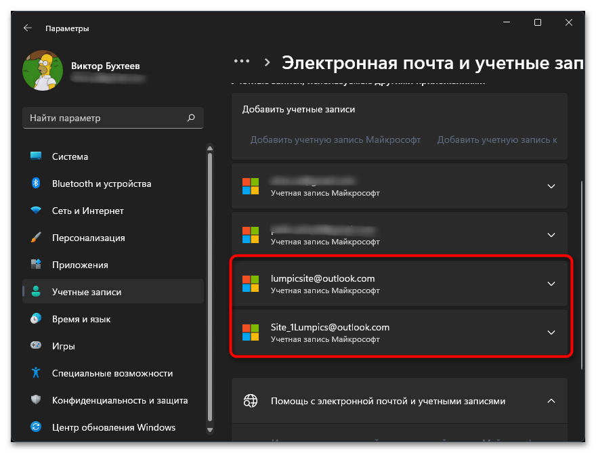Click the Microsoft logo beside lumpicsite@outlook.com
This screenshot has width=596, height=453.
(251, 284)
